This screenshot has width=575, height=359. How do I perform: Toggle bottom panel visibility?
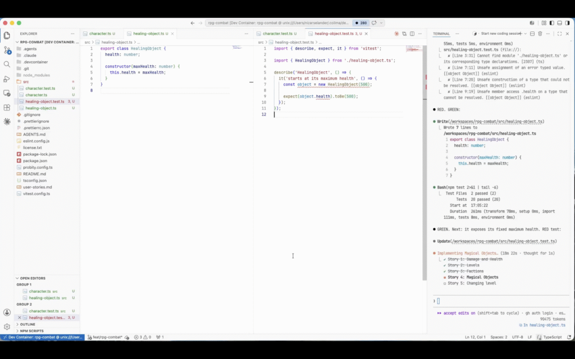click(x=560, y=22)
